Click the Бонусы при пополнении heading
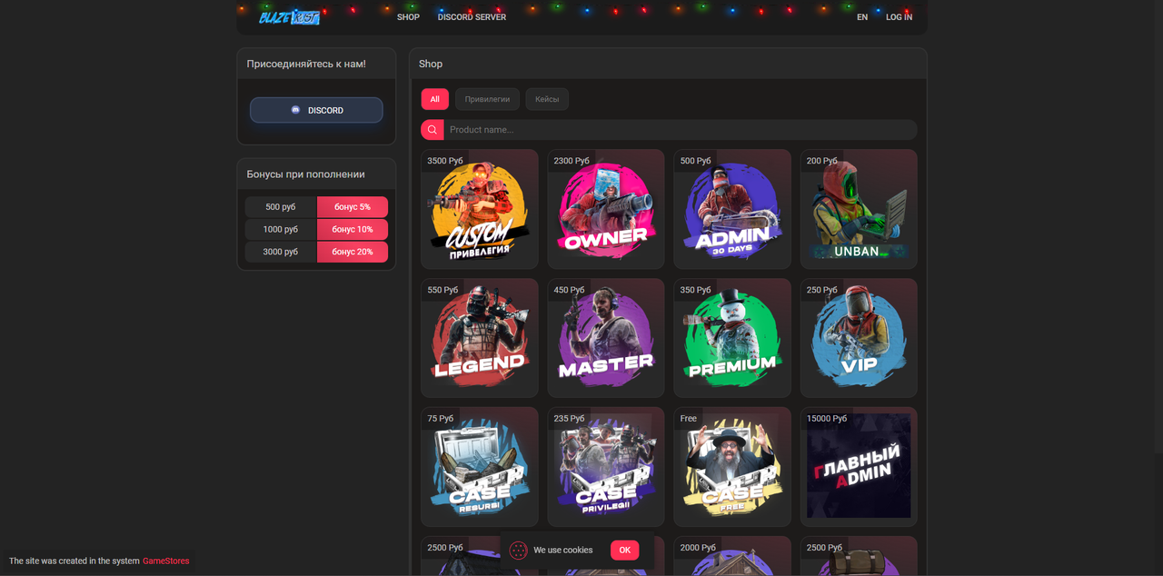 [x=306, y=174]
